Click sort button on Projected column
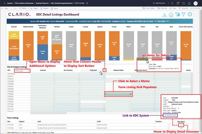Viewport: 202px width, 134px height. pos(105,70)
